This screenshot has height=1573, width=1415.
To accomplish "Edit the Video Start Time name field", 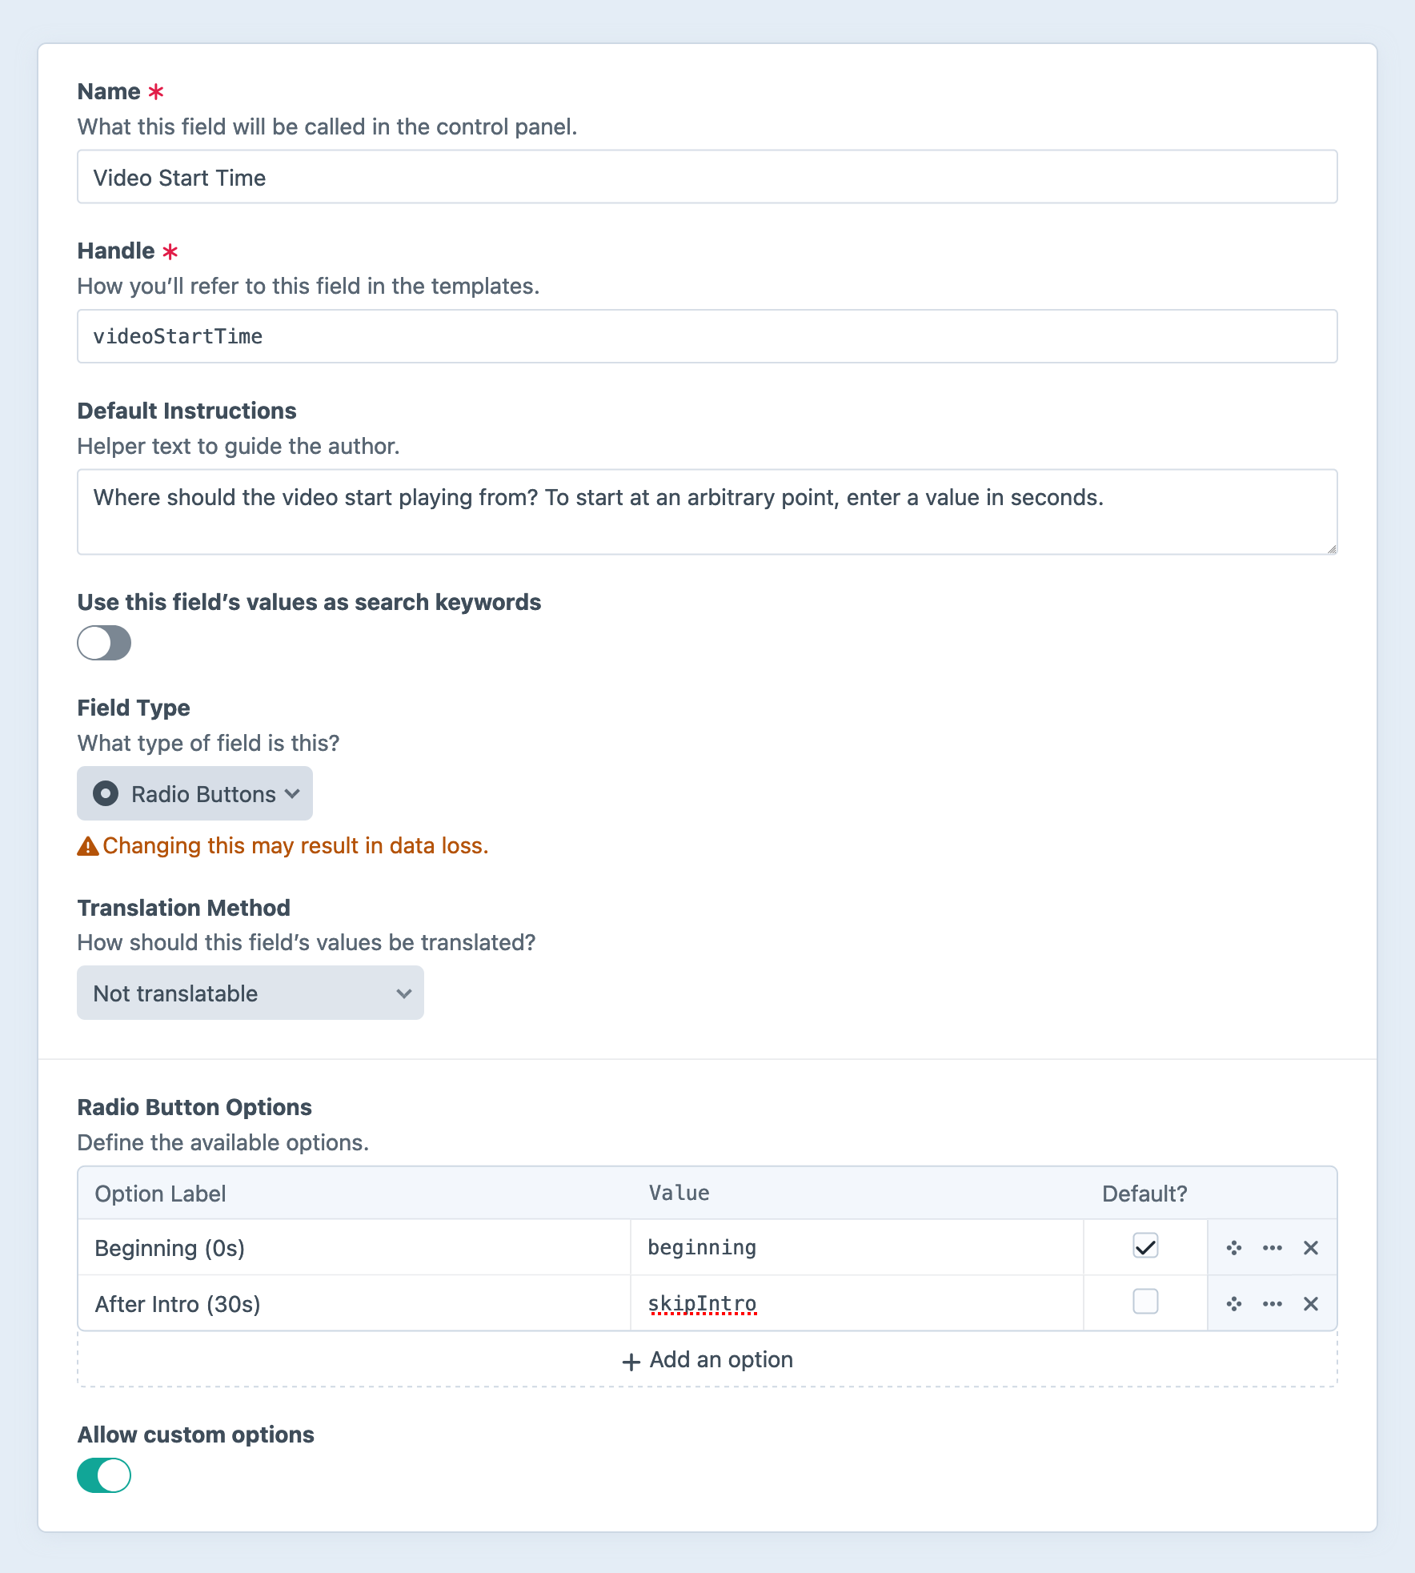I will point(707,177).
